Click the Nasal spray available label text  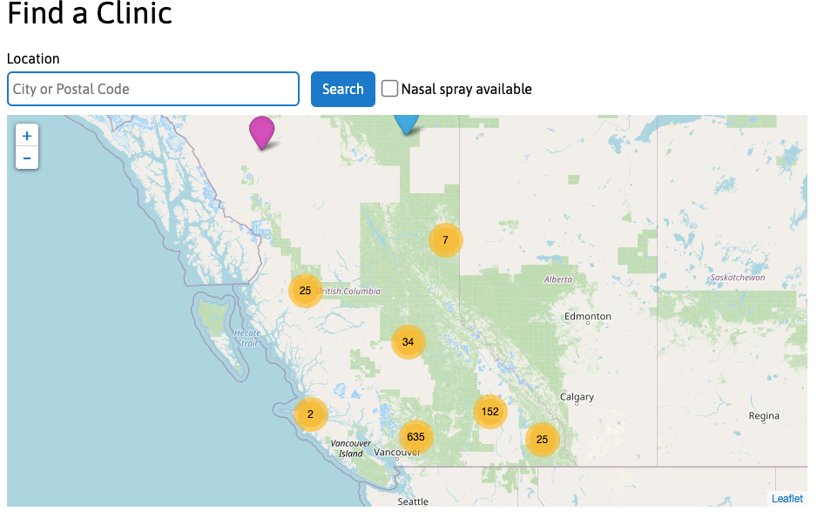(466, 90)
